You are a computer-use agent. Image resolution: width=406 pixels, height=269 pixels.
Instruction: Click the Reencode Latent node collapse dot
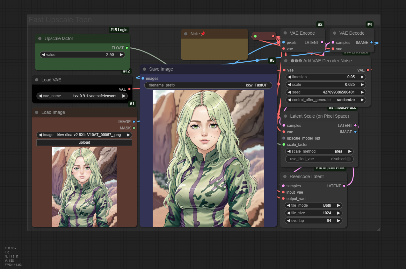pos(285,176)
